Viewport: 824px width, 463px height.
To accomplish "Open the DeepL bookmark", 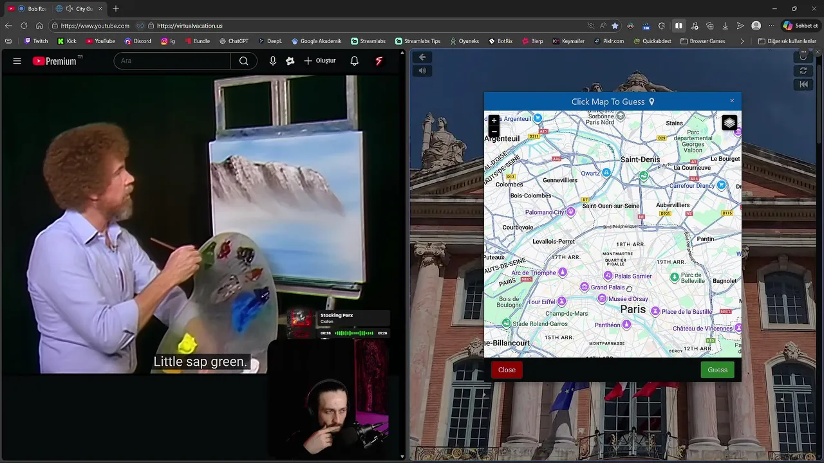I will click(x=270, y=41).
